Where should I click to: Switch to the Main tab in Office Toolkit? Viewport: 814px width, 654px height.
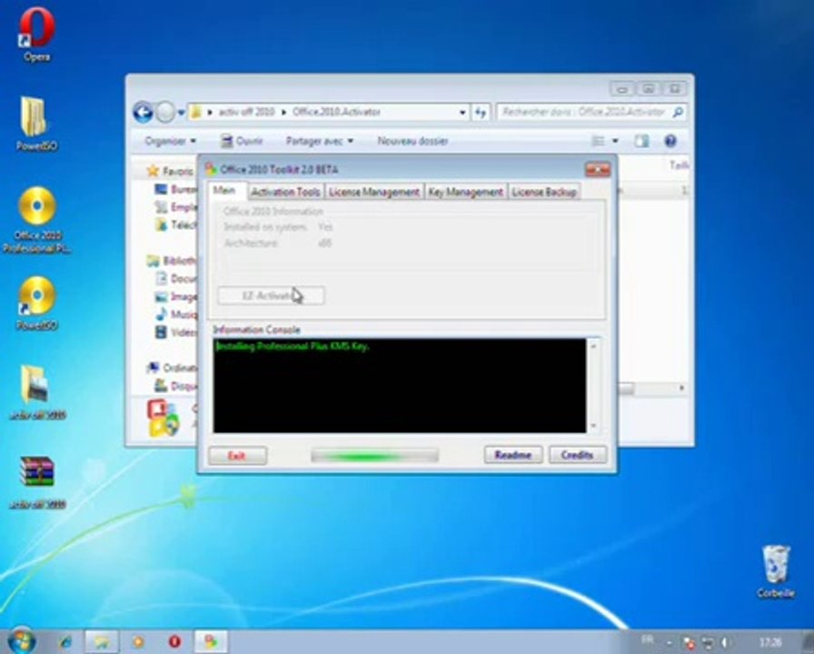[227, 191]
